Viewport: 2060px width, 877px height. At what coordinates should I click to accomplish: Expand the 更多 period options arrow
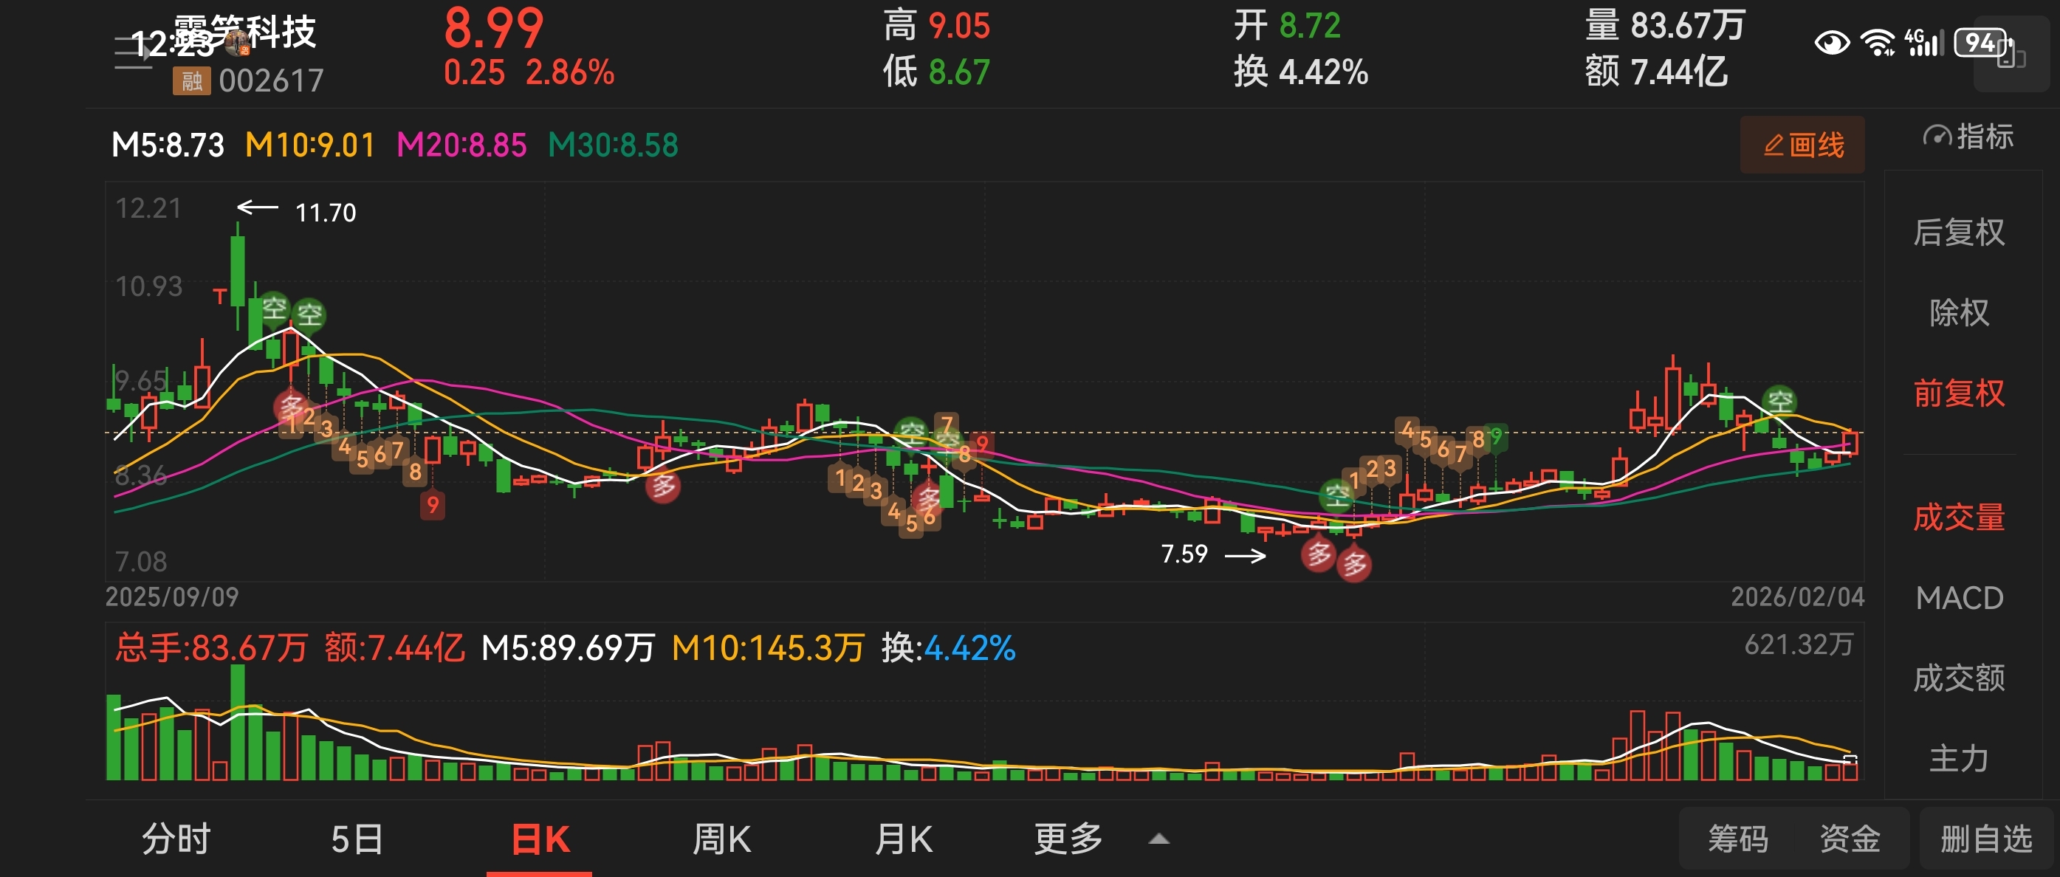1158,839
